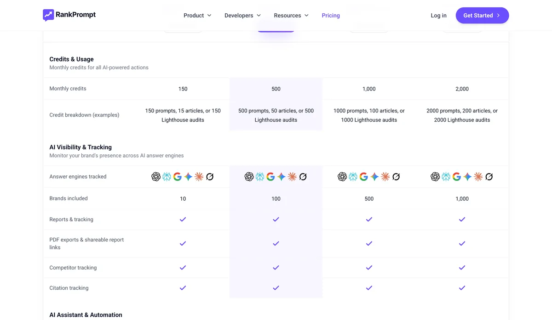Click the Claude icon in the 2,000-credit plan column
The height and width of the screenshot is (320, 552).
[x=478, y=177]
